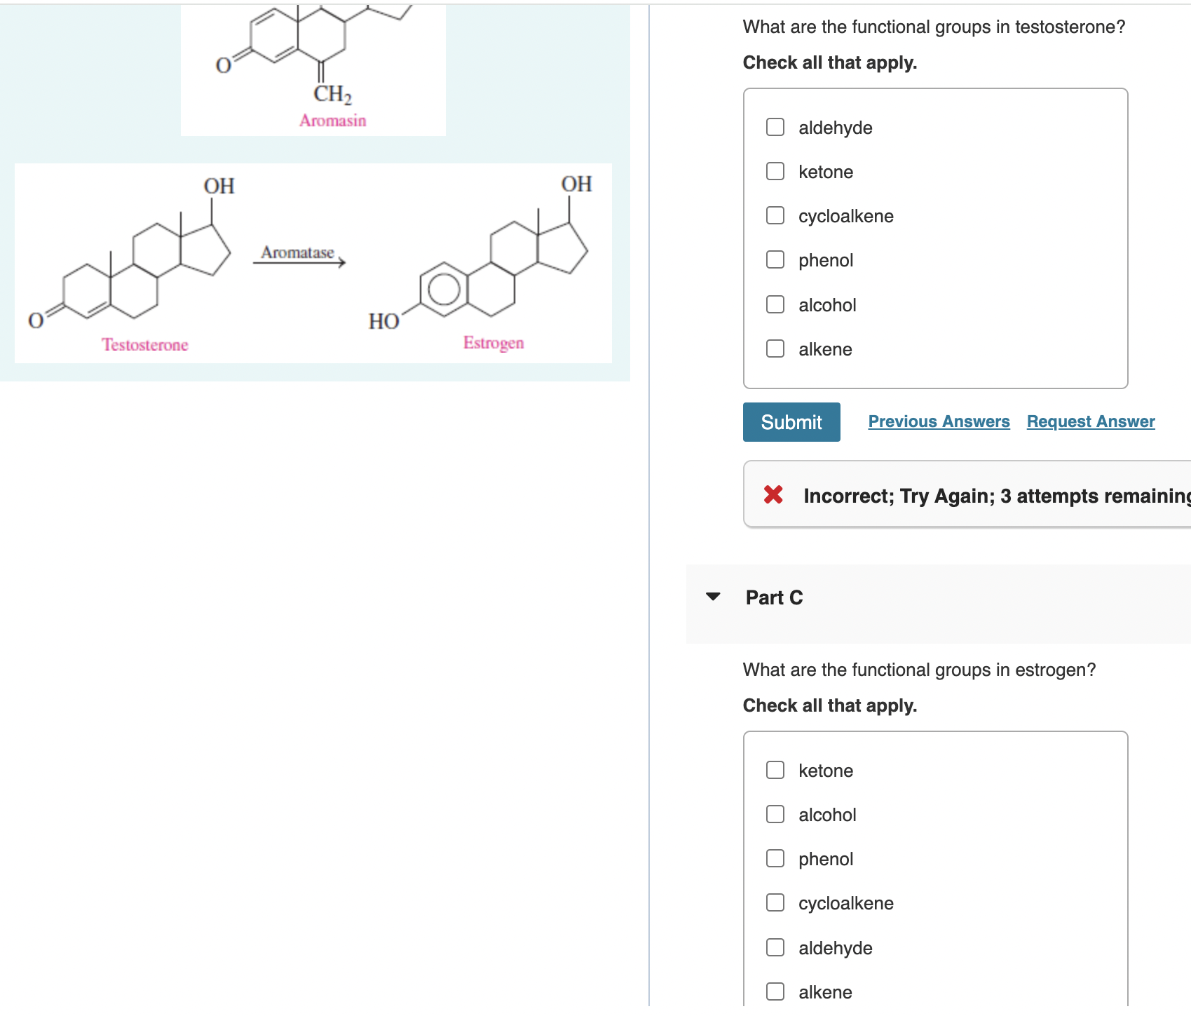Collapse Part C using the disclosure triangle

click(713, 597)
